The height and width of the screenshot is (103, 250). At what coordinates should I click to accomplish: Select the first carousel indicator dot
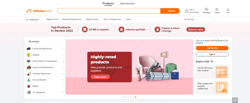(123, 97)
